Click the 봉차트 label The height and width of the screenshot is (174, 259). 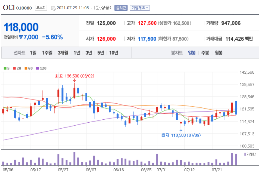[x=177, y=53]
